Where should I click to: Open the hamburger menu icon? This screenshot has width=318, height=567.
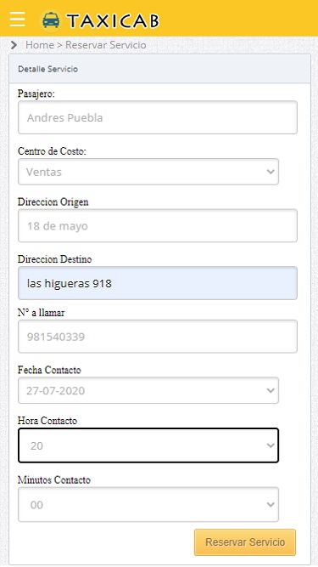17,20
